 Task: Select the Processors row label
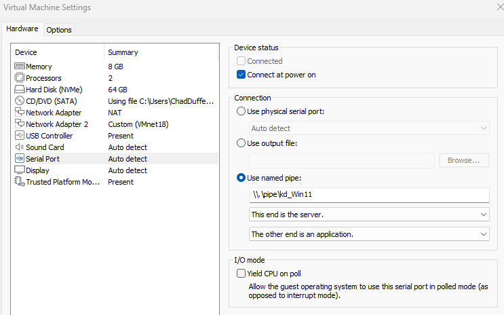43,78
